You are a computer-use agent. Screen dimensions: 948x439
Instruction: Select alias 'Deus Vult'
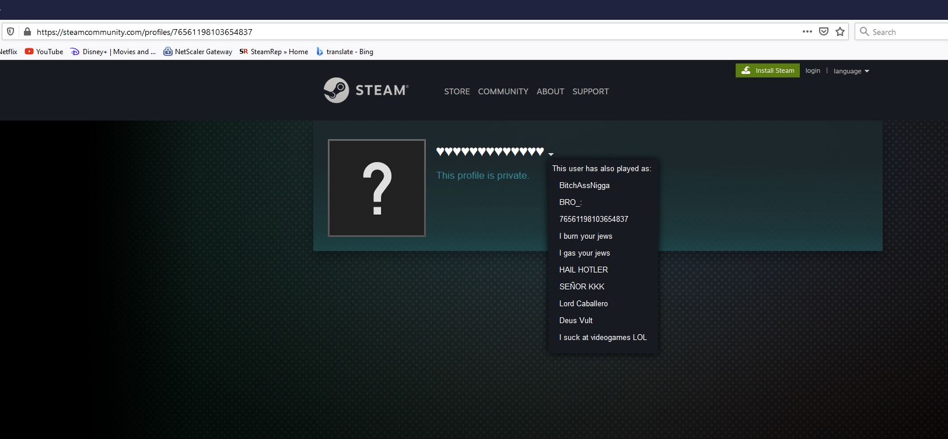(x=576, y=320)
